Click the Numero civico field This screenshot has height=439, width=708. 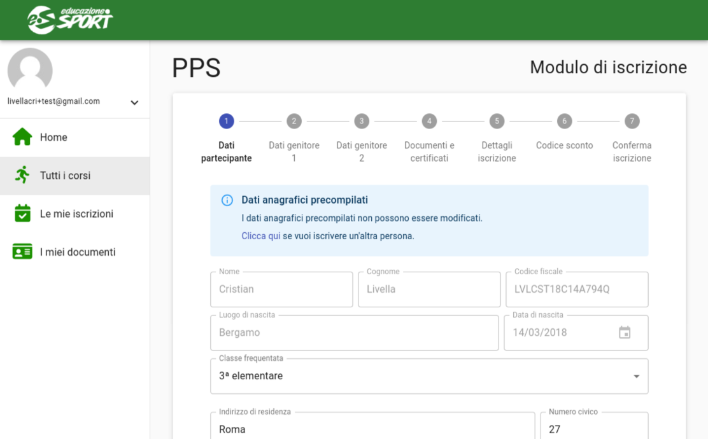pos(593,429)
